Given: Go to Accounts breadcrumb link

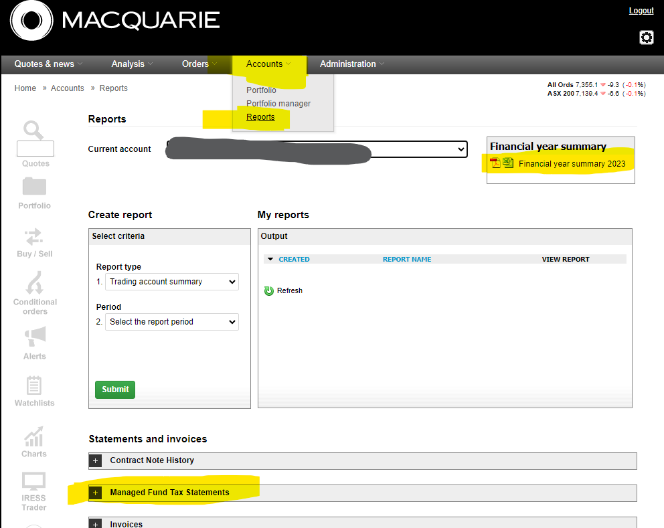Looking at the screenshot, I should tap(68, 88).
